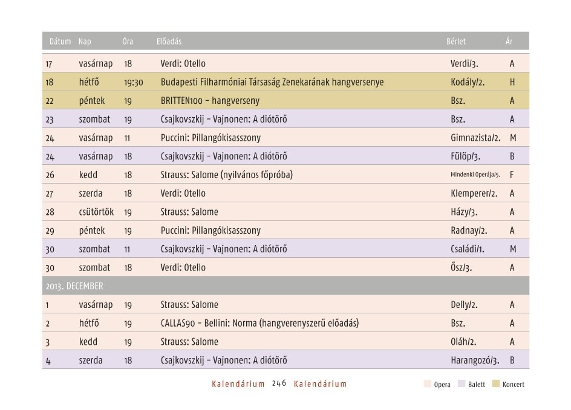
Task: Click the Balett legend color swatch
Action: 462,383
